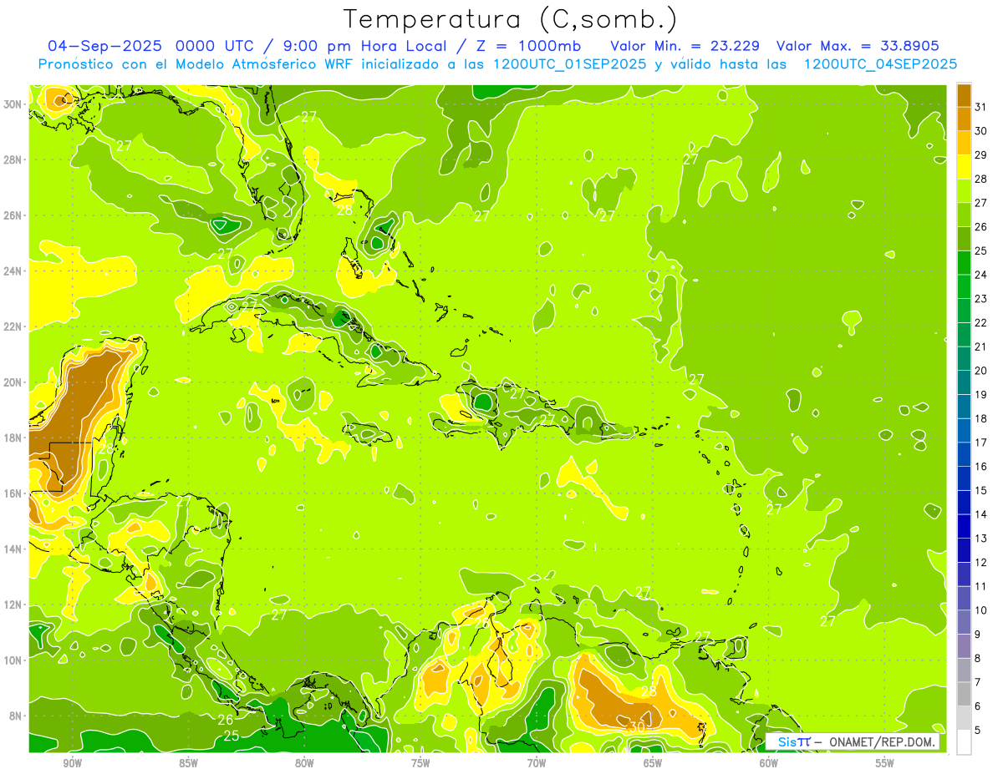Click the colorbar label '7'
The image size is (1003, 774).
pyautogui.click(x=978, y=682)
